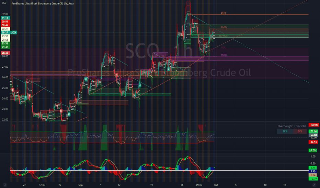
Task: Select the green 0.19 momentum value
Action: [313, 168]
